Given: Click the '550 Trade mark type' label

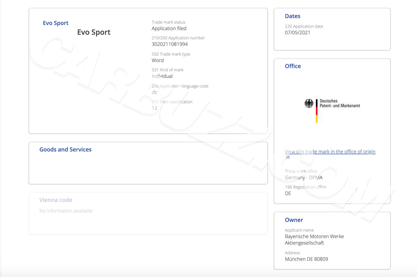Looking at the screenshot, I should tap(171, 54).
